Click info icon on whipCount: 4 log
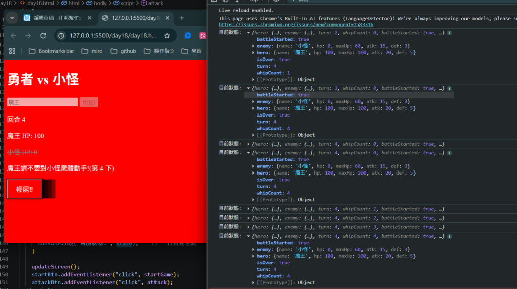This screenshot has height=289, width=517. point(449,236)
